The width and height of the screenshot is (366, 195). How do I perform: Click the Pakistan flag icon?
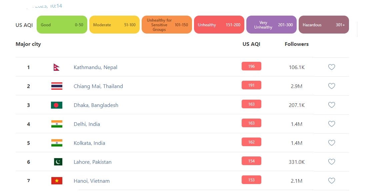point(58,162)
